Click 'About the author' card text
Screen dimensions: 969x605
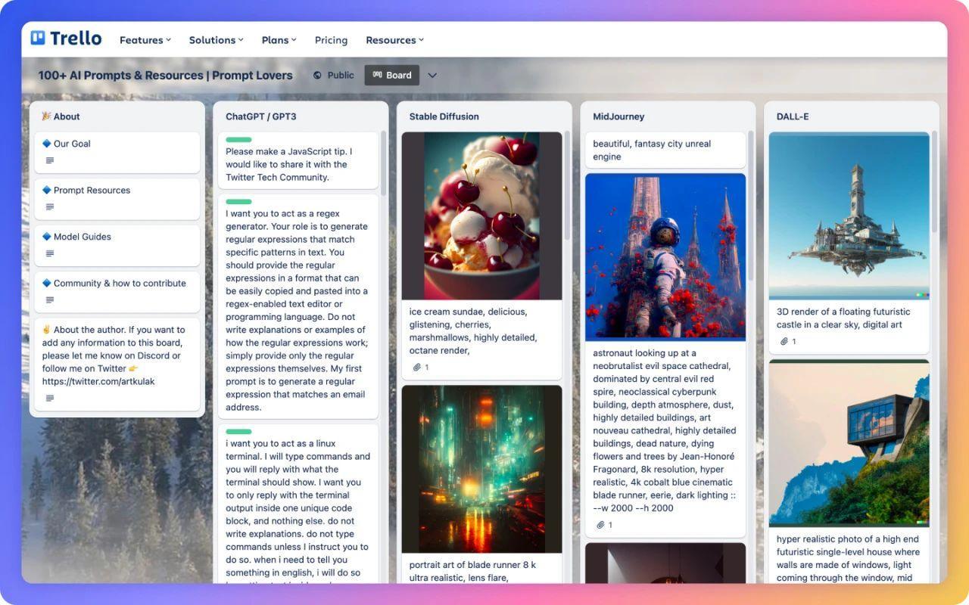114,355
